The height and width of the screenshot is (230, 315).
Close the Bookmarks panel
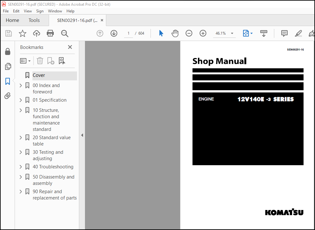tap(70, 47)
